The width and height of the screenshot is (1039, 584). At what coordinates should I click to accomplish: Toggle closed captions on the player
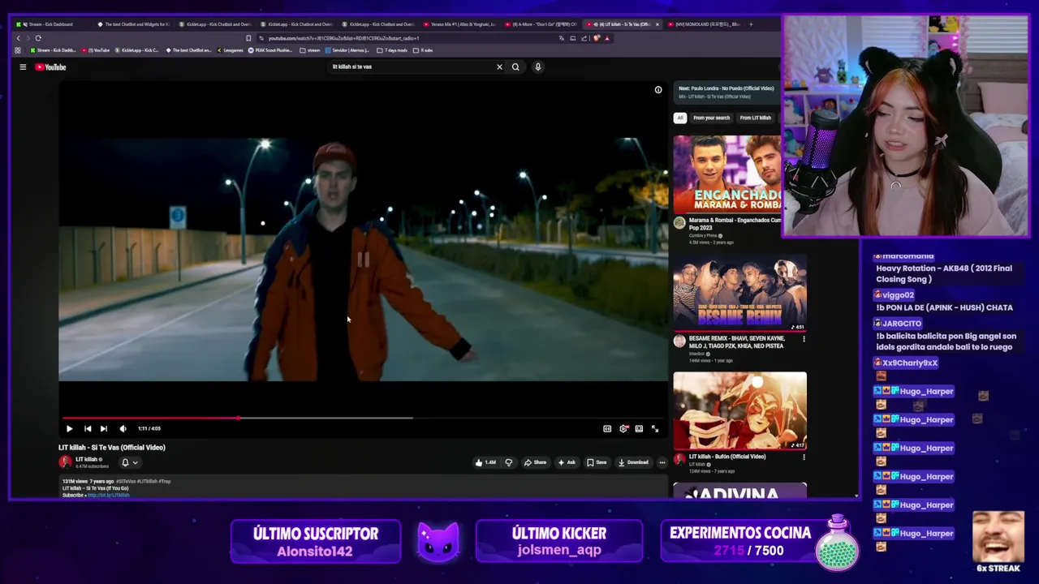607,428
